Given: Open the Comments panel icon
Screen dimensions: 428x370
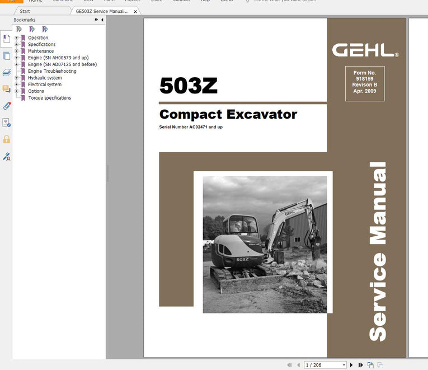Looking at the screenshot, I should (6, 89).
